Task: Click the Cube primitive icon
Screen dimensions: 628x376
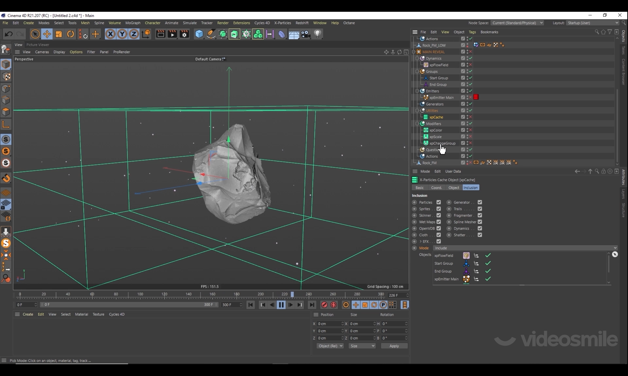Action: pos(199,34)
